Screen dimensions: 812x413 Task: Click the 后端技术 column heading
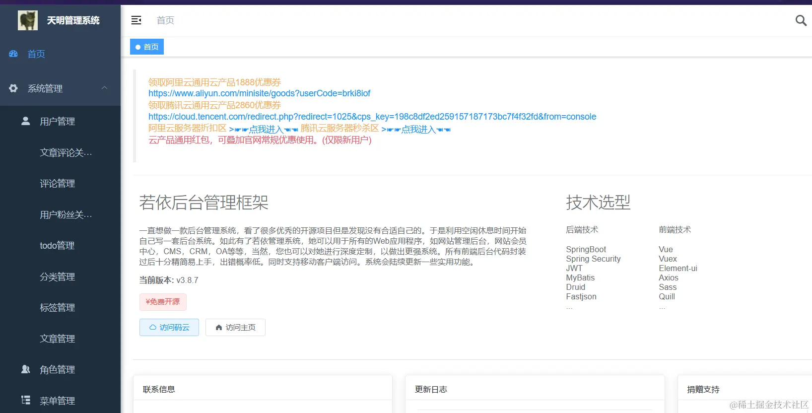pyautogui.click(x=582, y=230)
